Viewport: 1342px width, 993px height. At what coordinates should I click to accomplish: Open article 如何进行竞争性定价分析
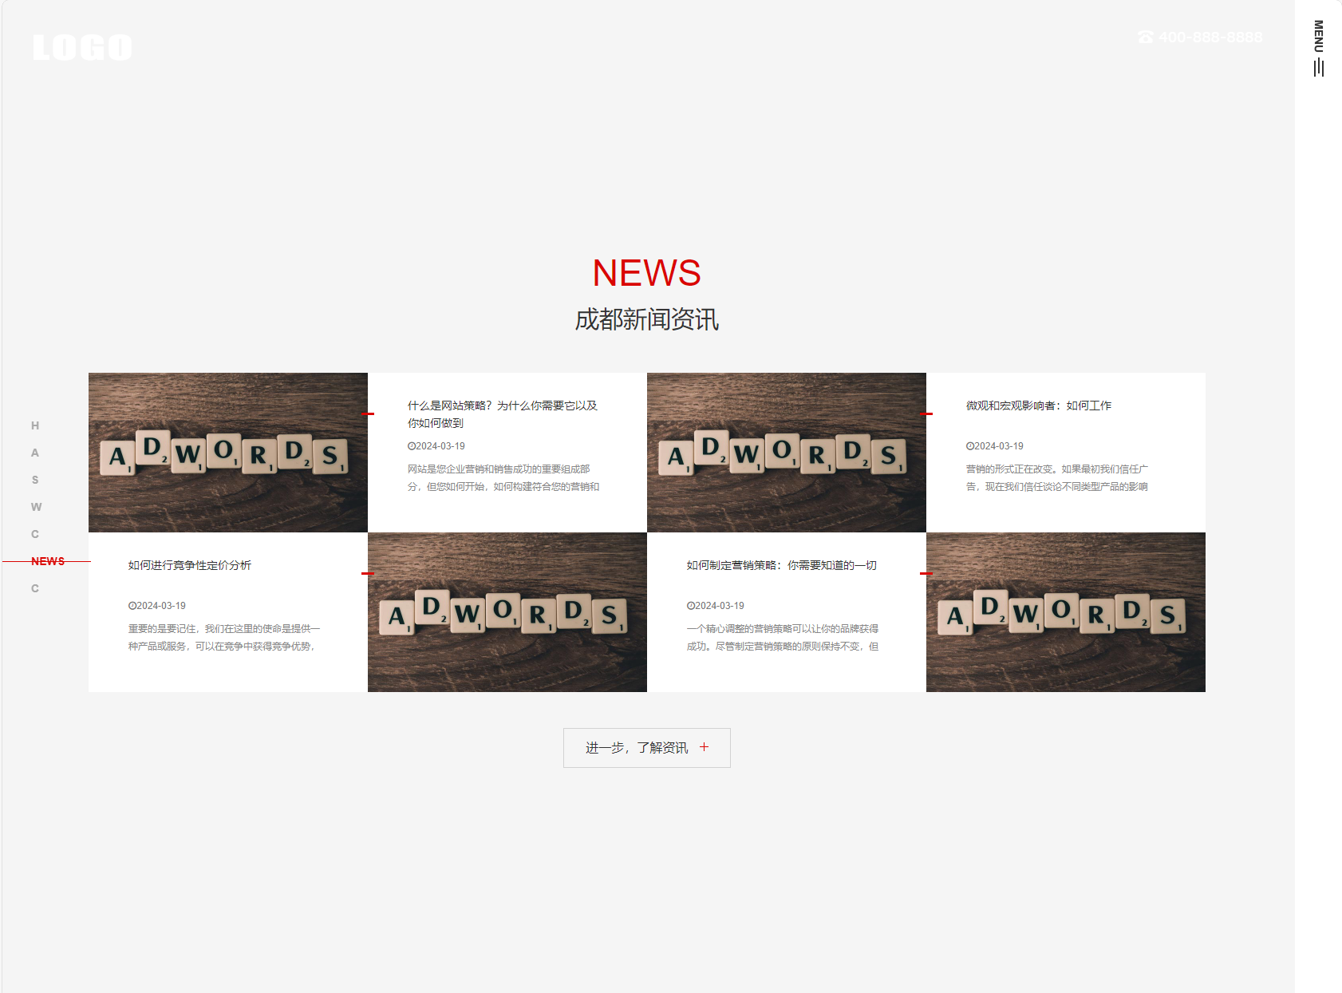tap(190, 565)
